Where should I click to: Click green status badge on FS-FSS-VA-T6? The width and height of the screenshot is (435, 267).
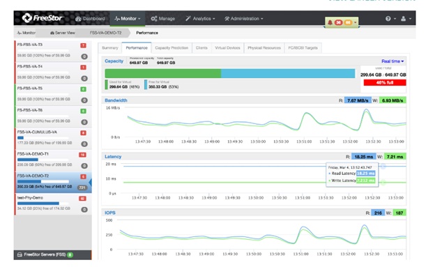tap(83, 111)
